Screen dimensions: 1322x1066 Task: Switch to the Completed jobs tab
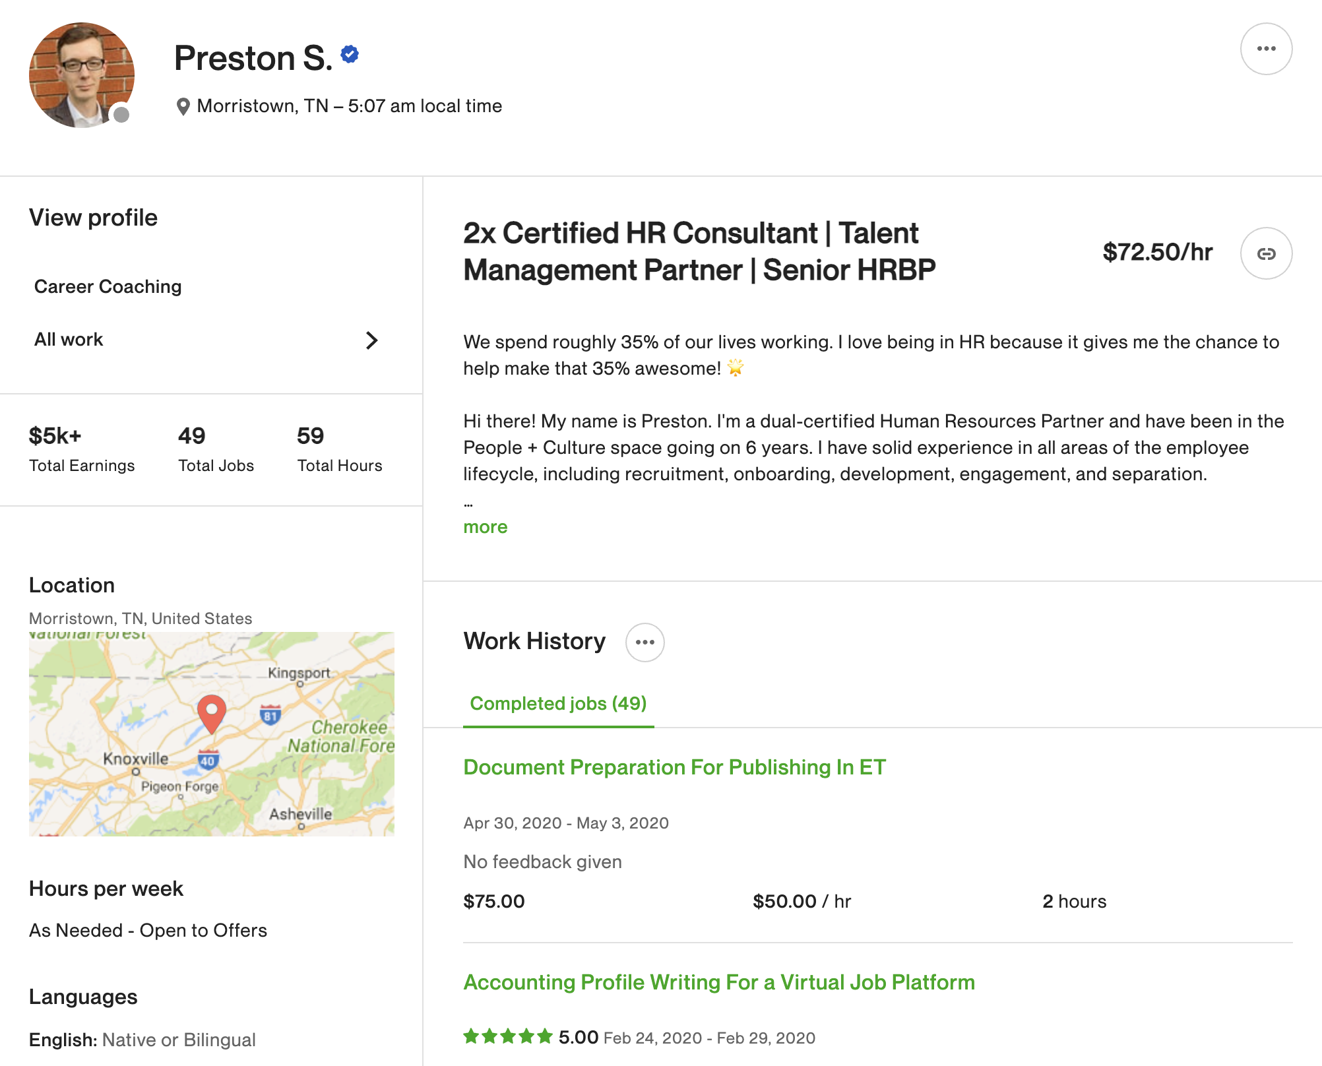[x=558, y=703]
